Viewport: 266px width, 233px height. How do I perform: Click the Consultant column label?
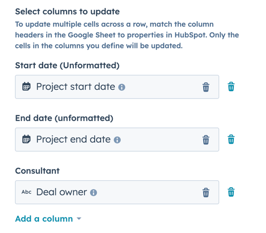[x=37, y=170]
